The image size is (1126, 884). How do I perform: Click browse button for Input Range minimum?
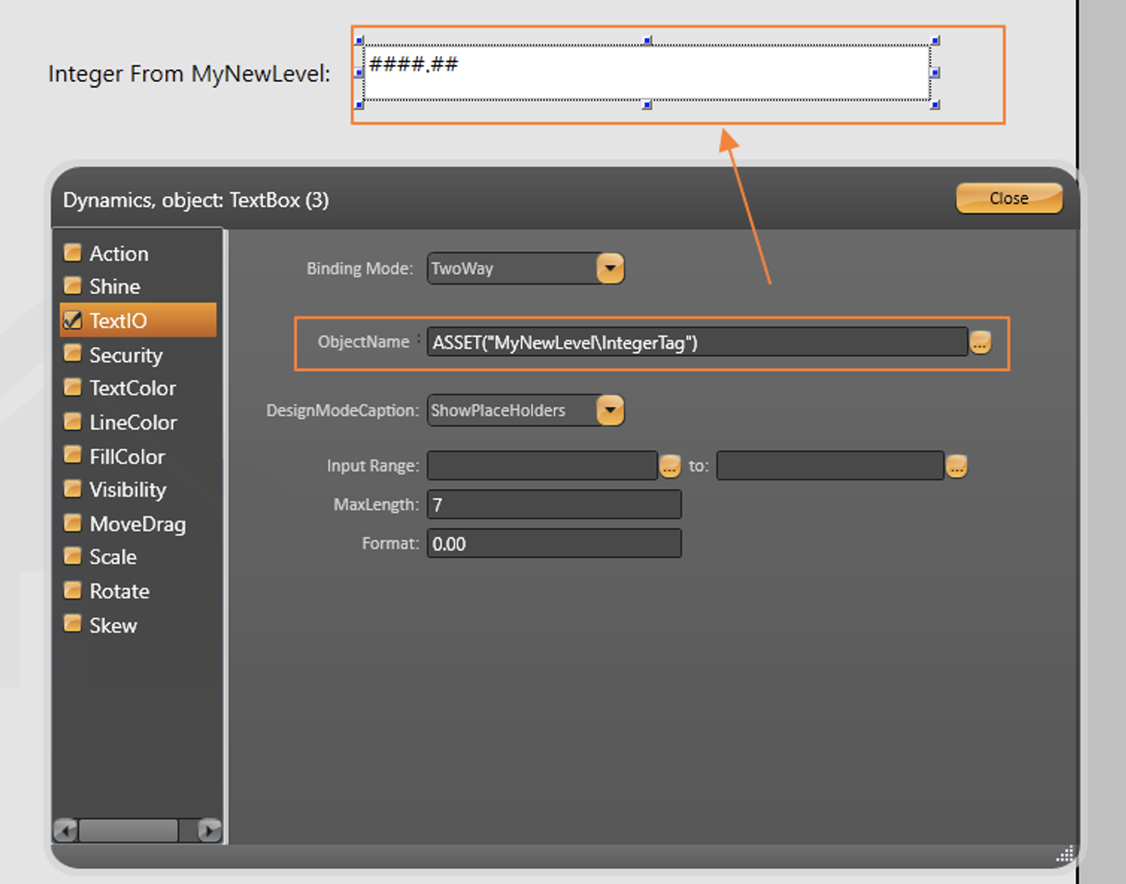pos(669,466)
